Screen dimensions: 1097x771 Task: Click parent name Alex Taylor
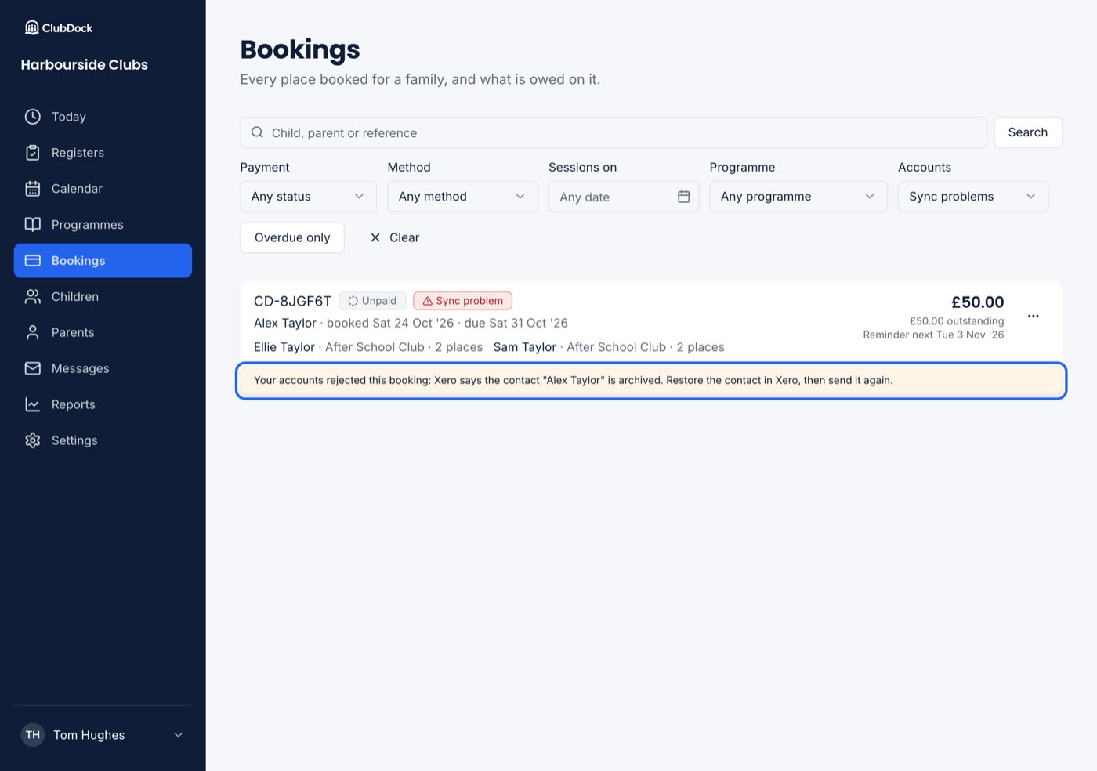[285, 323]
